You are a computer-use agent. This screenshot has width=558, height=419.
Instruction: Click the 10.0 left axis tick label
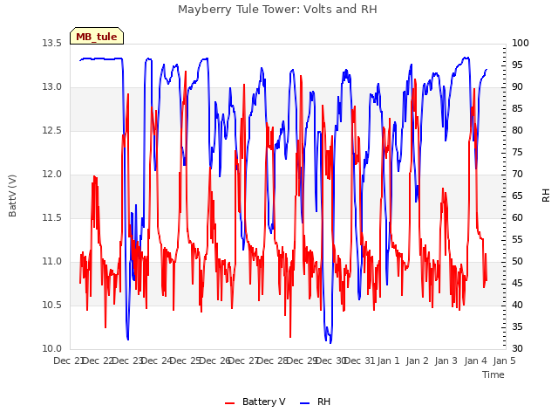pos(52,349)
